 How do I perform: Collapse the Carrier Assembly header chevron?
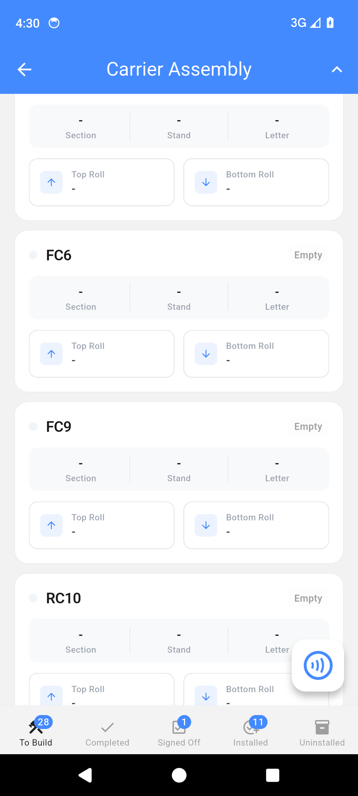pos(337,69)
